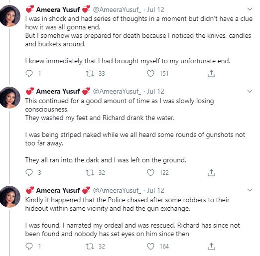260x256 pixels.
Task: Click @AmeeraYusuf_ handle on the second tweet
Action: (117, 91)
